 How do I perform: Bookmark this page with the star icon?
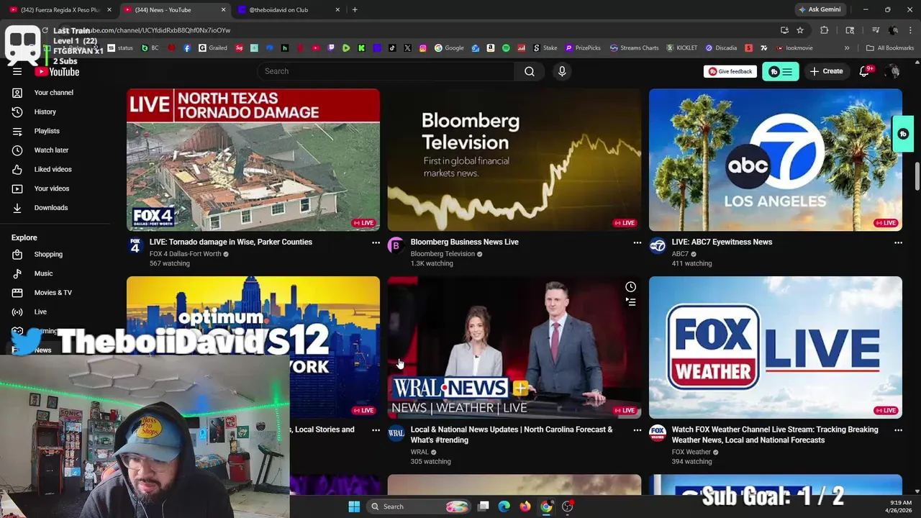click(799, 30)
